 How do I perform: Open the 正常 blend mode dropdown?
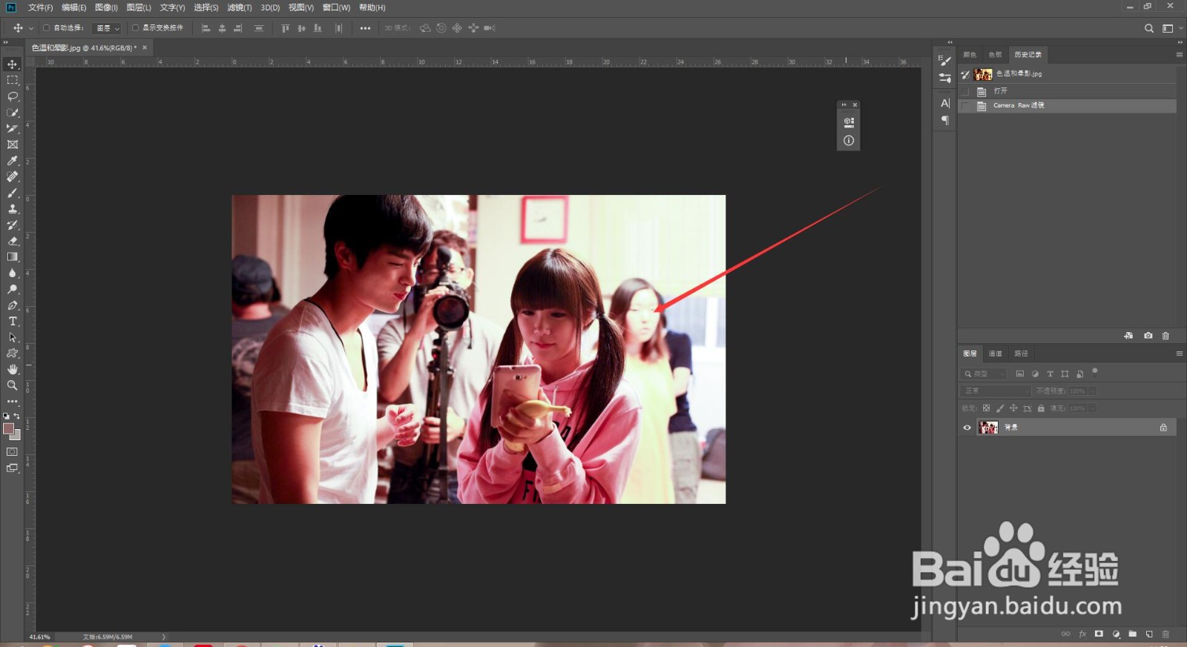click(996, 391)
